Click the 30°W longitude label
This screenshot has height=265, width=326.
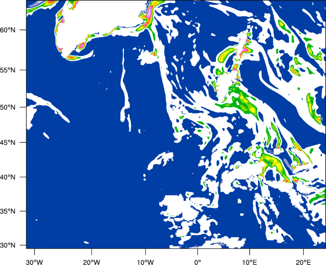click(35, 262)
